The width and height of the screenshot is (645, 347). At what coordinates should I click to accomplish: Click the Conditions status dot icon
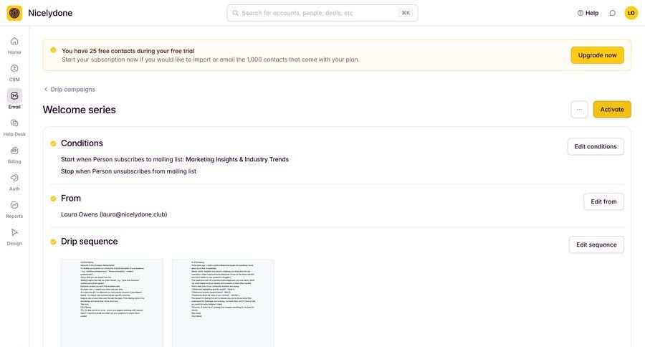coord(53,143)
